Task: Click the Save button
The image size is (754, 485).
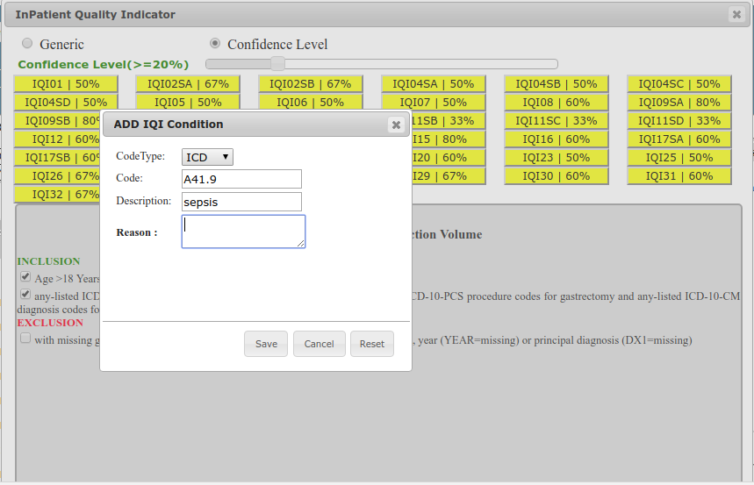Action: (266, 344)
